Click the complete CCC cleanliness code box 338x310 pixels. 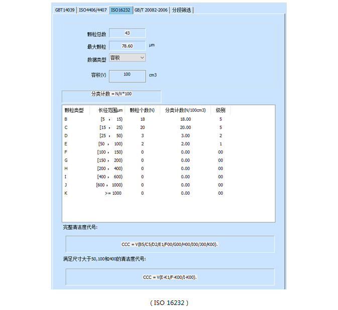pyautogui.click(x=170, y=244)
